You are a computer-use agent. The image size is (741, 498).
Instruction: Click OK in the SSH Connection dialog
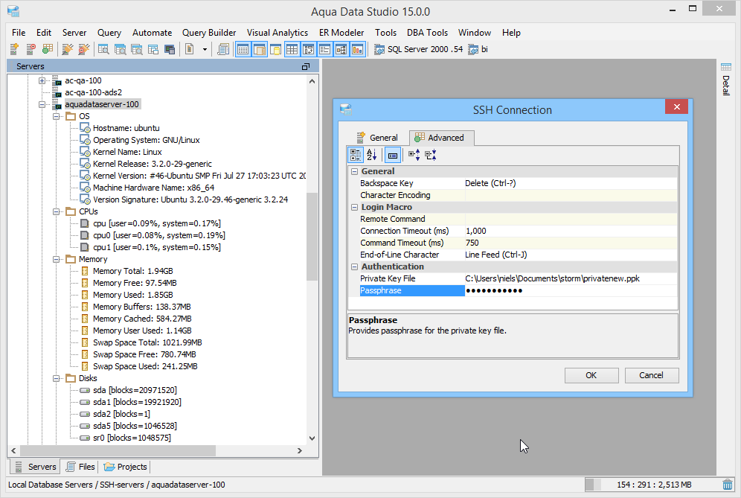pyautogui.click(x=591, y=375)
